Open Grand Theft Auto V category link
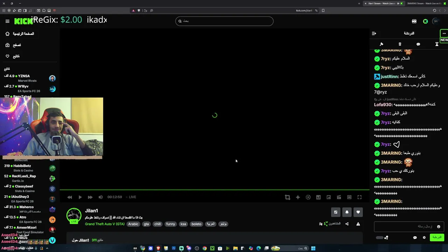This screenshot has width=448, height=252. pyautogui.click(x=105, y=224)
